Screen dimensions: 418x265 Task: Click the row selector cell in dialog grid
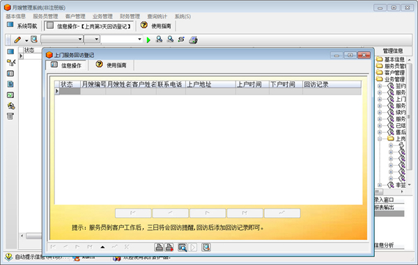[x=57, y=91]
